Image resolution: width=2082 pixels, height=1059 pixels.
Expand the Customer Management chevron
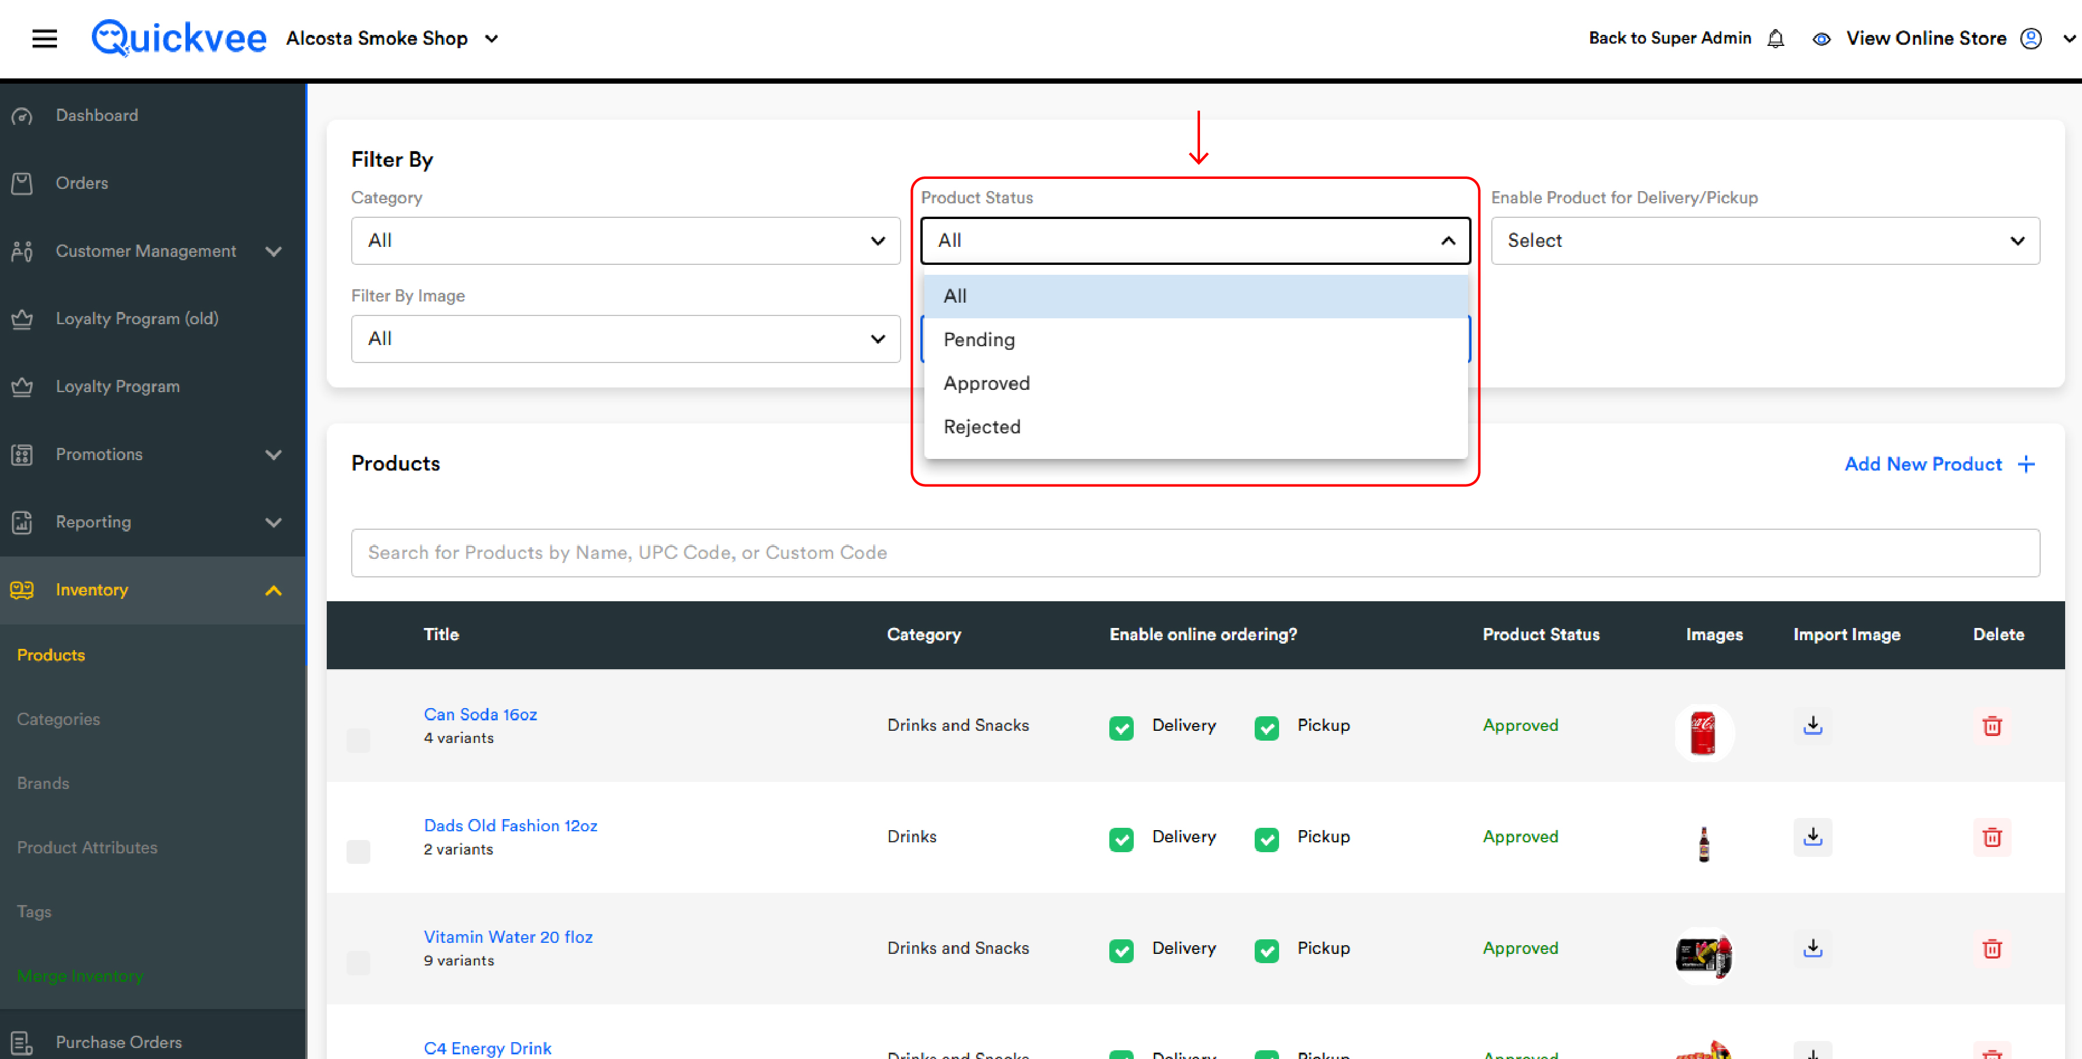273,251
